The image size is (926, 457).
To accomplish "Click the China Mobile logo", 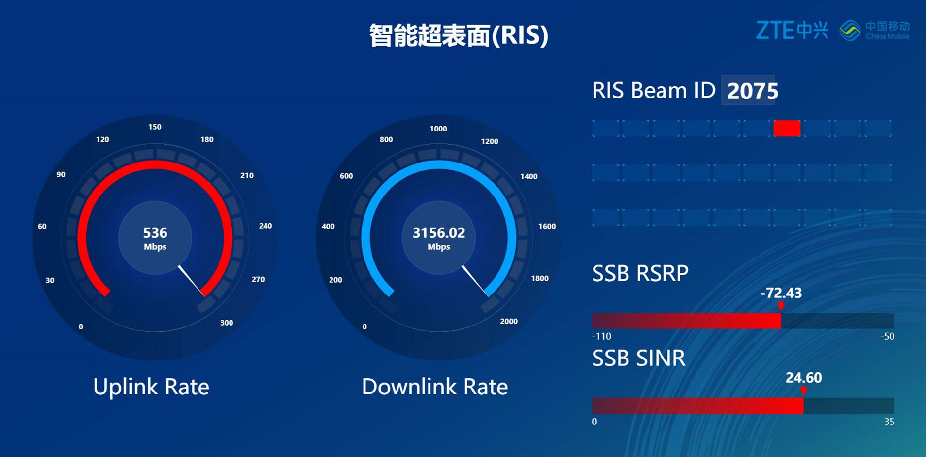I will tap(874, 30).
